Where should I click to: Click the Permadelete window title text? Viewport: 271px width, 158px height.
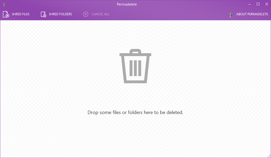tap(127, 4)
